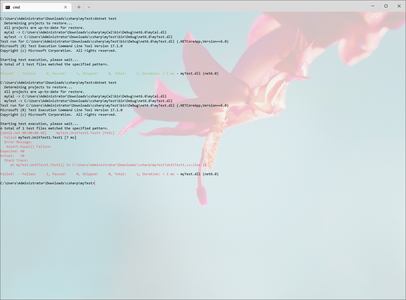Click first 'Determining projects to restore...' line
The width and height of the screenshot is (406, 300).
pyautogui.click(x=38, y=23)
